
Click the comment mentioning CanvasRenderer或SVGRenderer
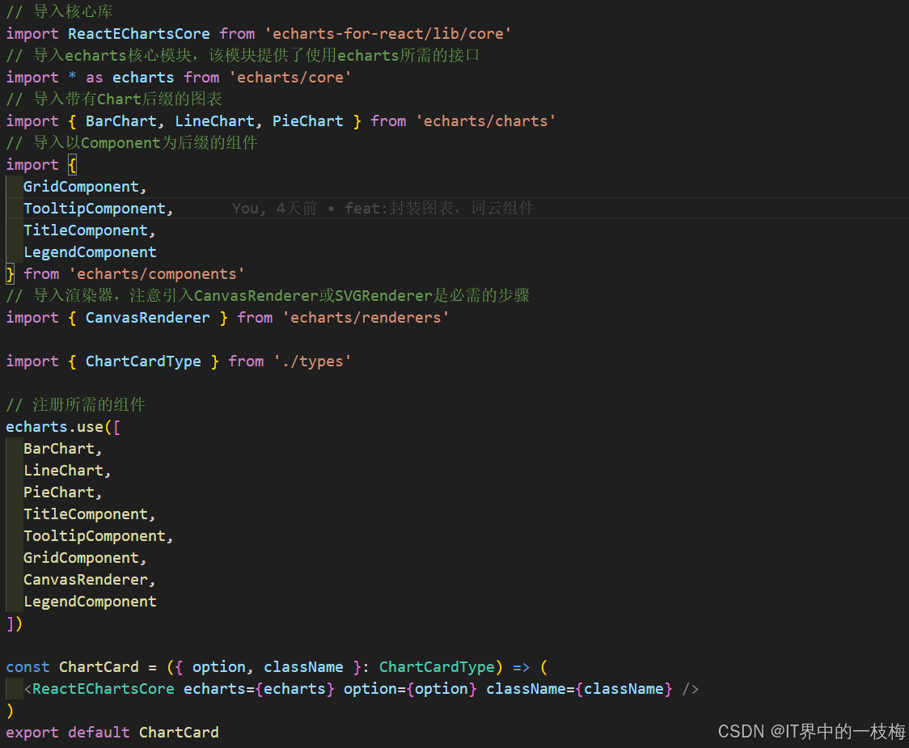coord(268,296)
